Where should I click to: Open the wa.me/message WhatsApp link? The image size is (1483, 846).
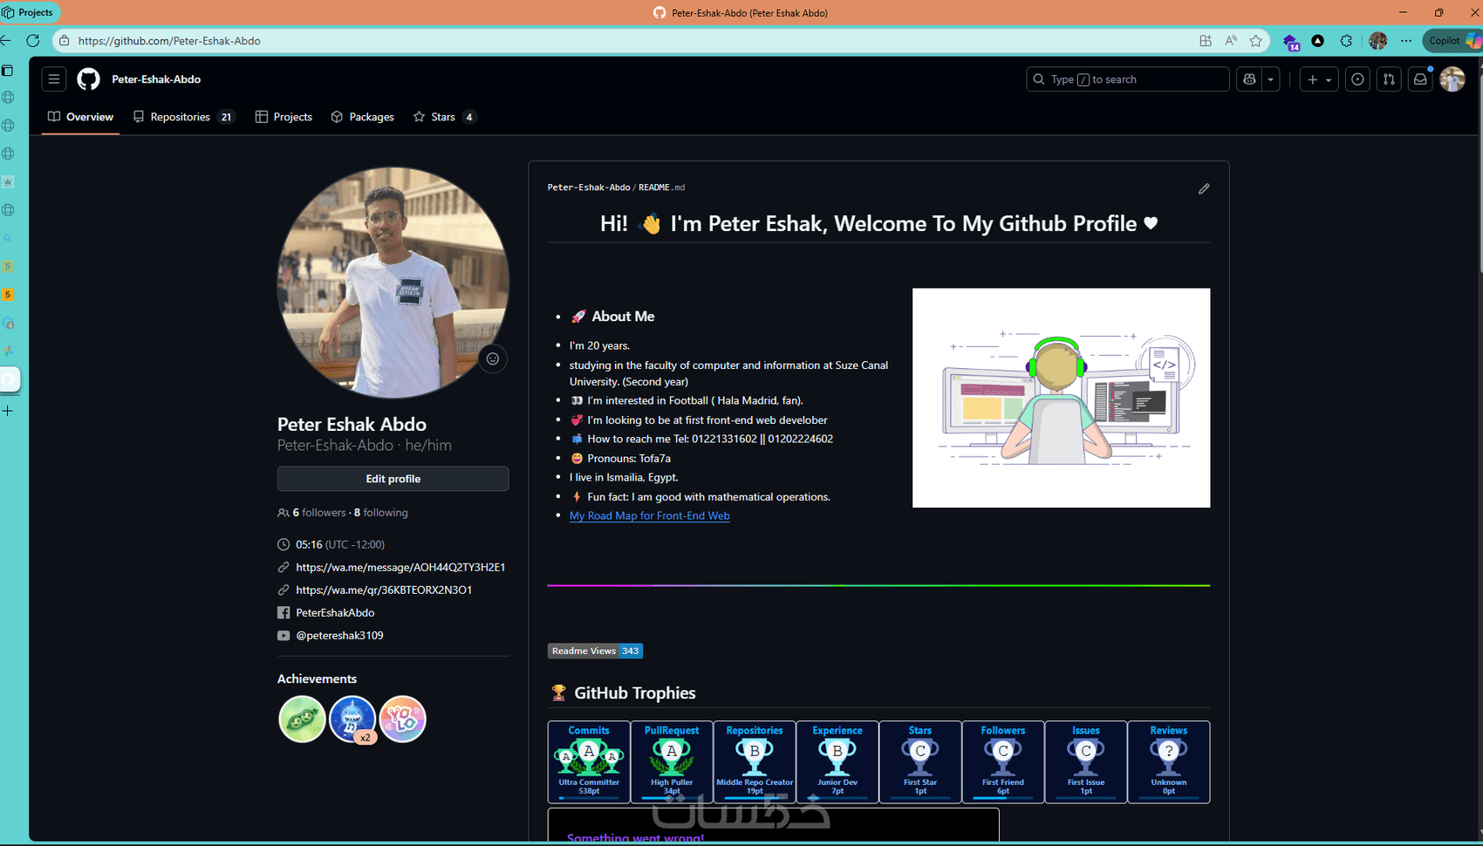pos(400,568)
